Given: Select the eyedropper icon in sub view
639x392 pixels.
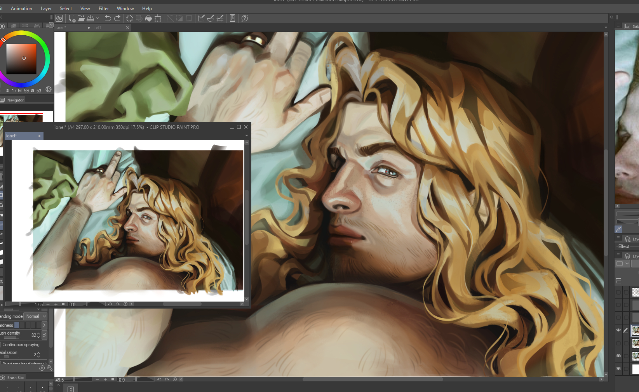Looking at the screenshot, I should click(618, 229).
